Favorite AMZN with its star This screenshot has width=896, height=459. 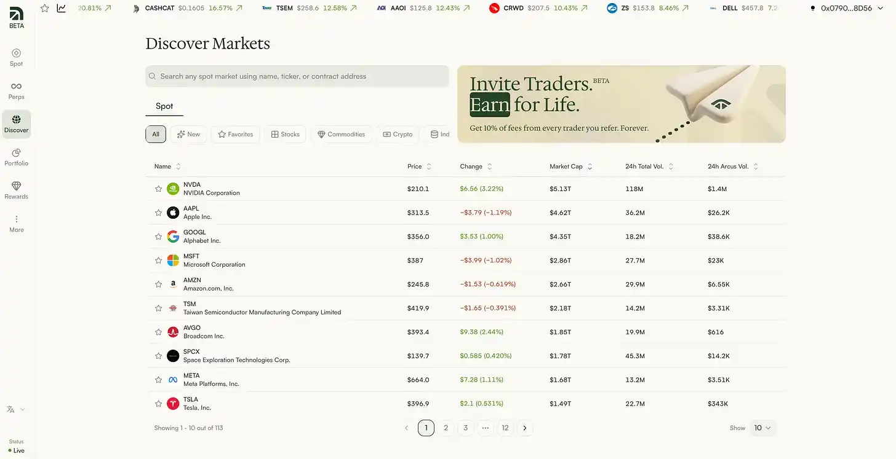point(158,284)
